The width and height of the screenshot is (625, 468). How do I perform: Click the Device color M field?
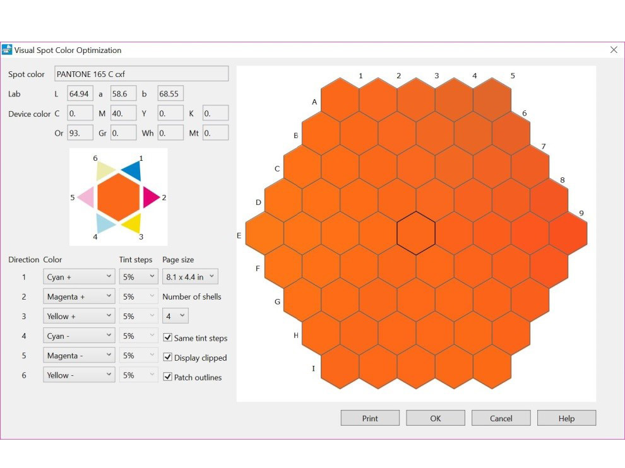123,113
